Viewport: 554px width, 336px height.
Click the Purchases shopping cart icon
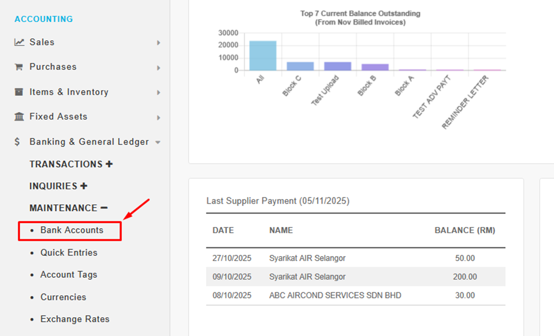pos(19,67)
